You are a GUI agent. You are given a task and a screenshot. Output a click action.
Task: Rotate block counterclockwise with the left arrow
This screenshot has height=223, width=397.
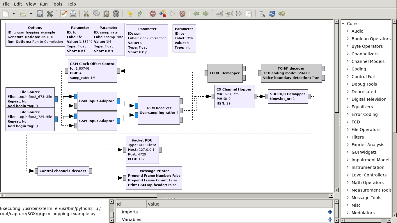196,13
